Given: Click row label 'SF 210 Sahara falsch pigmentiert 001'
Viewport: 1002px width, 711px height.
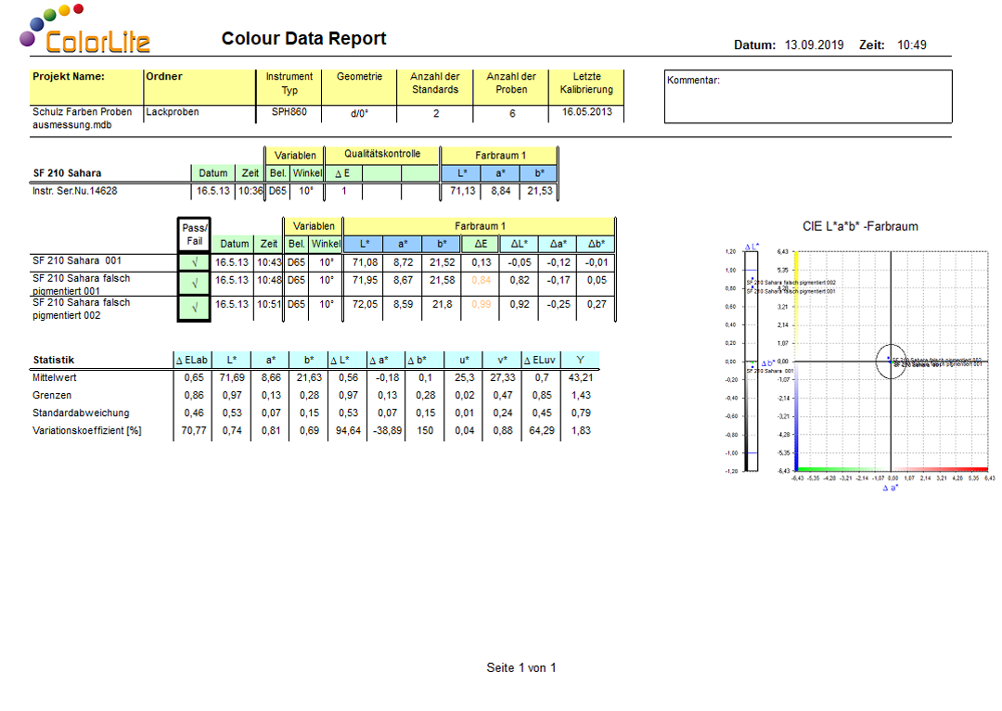Looking at the screenshot, I should tap(81, 285).
